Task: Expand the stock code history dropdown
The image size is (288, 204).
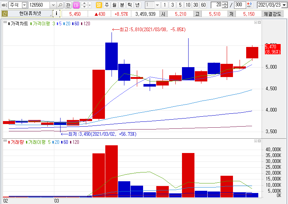Action: 53,5
